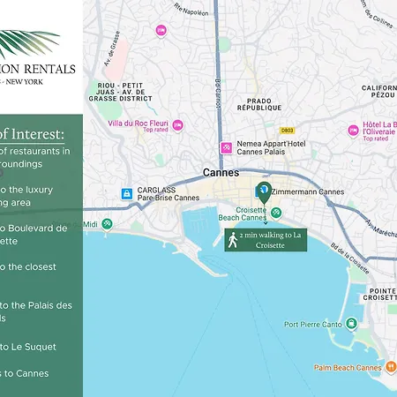The height and width of the screenshot is (397, 397).
Task: Click the walking person icon in banner
Action: pyautogui.click(x=233, y=240)
